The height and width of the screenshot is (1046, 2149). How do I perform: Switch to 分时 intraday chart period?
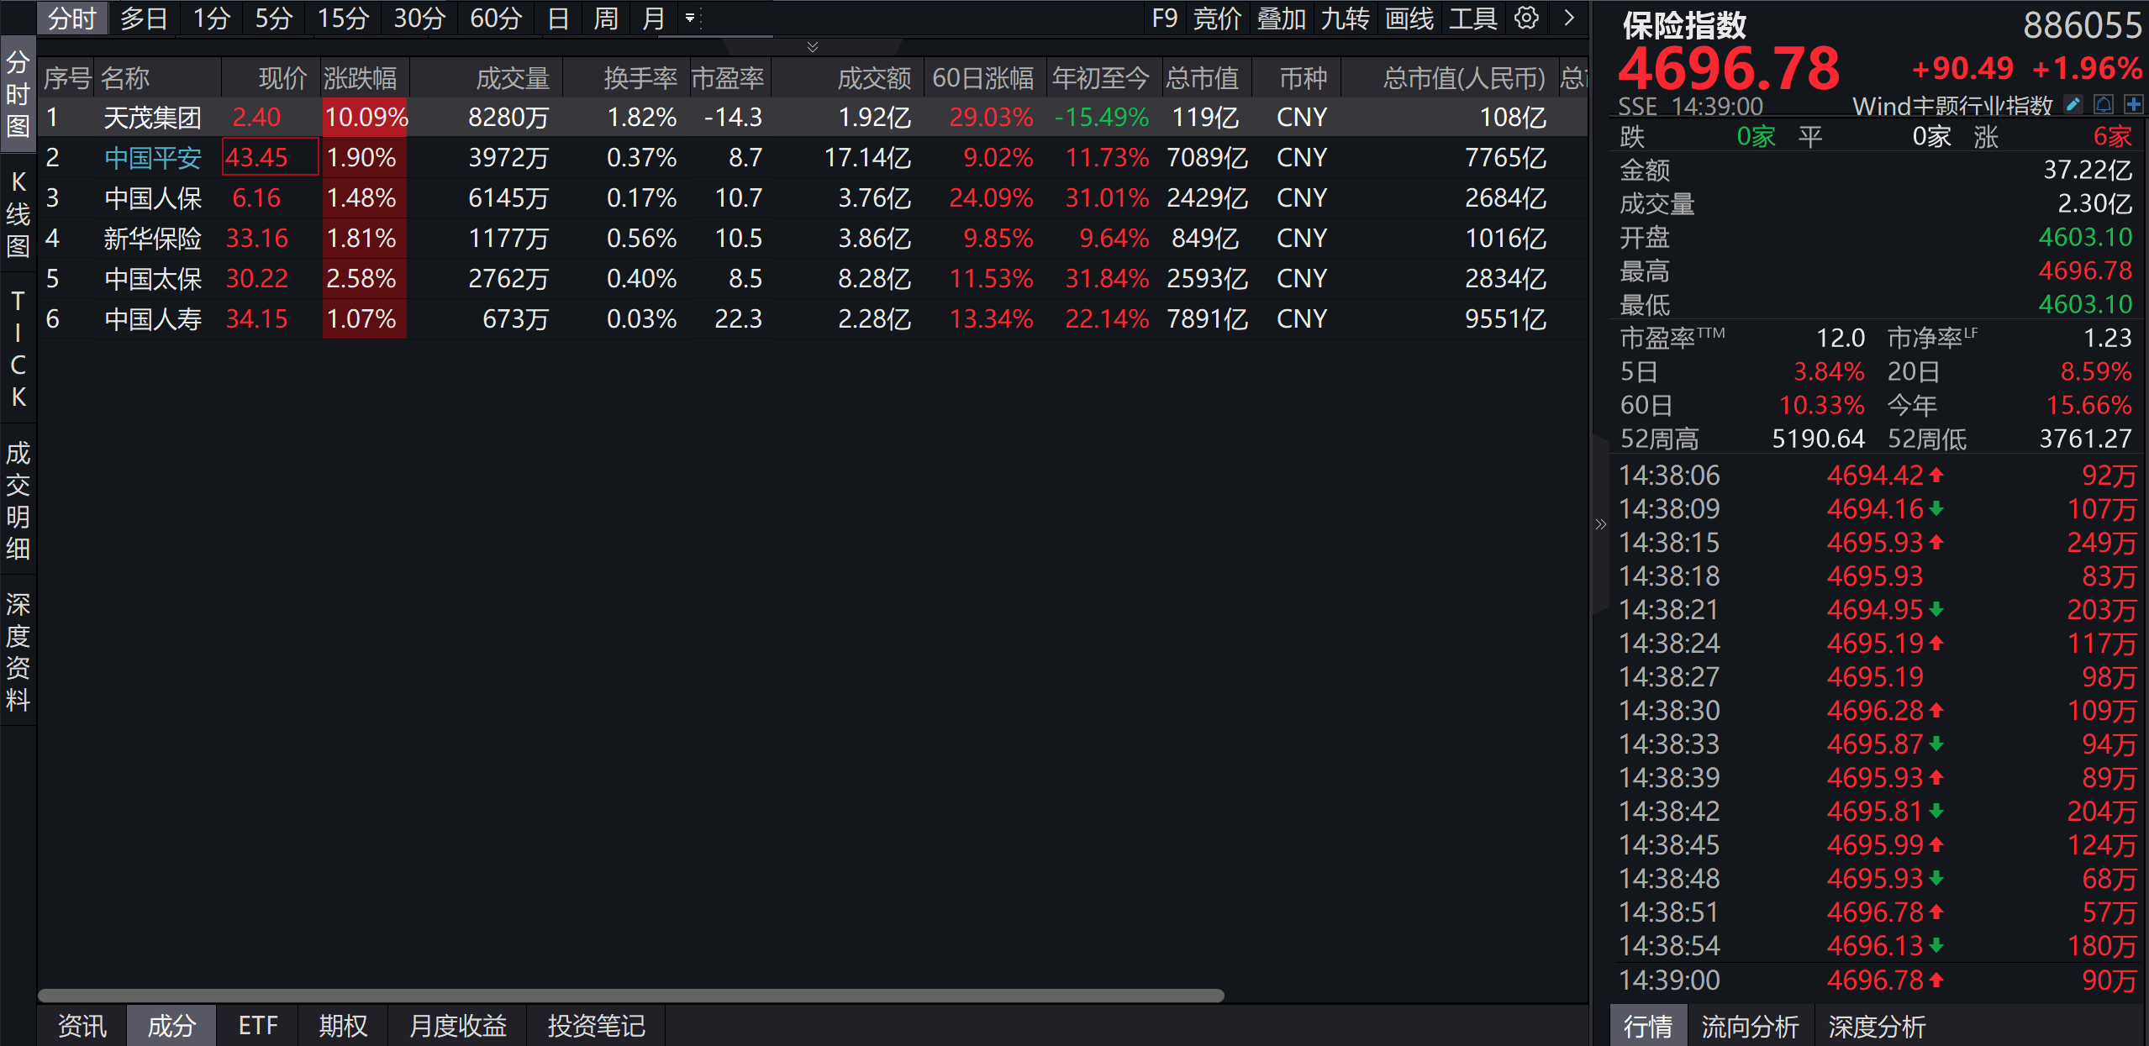[x=71, y=18]
